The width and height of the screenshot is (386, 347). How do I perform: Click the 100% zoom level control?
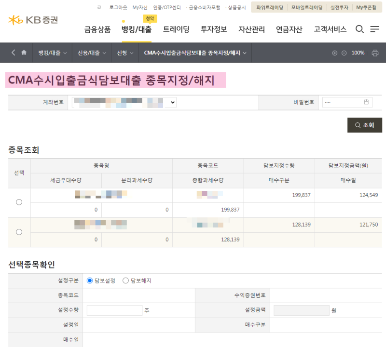358,53
